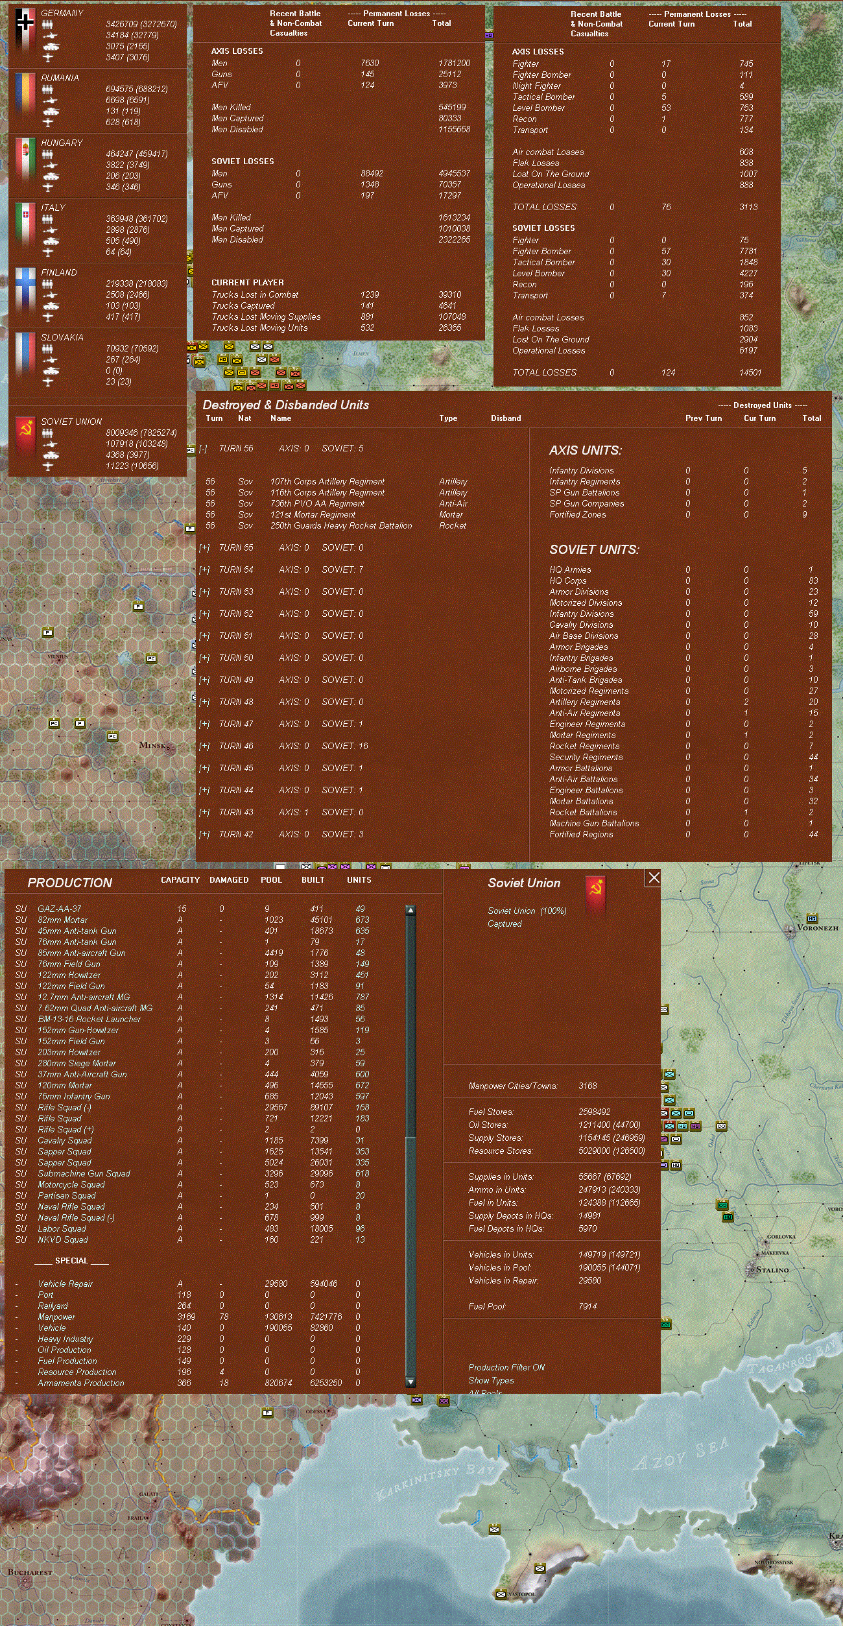Viewport: 843px width, 1626px height.
Task: Expand the TURN 55 row
Action: 204,548
